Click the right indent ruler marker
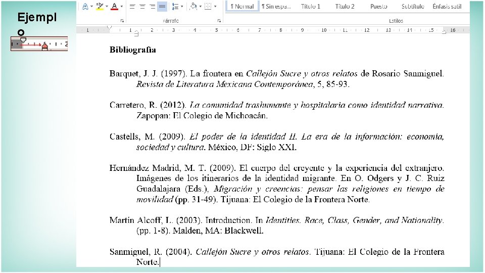This screenshot has width=485, height=273. [444, 31]
